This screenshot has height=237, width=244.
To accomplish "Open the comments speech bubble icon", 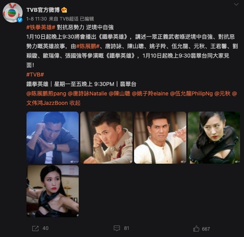I will (x=117, y=228).
